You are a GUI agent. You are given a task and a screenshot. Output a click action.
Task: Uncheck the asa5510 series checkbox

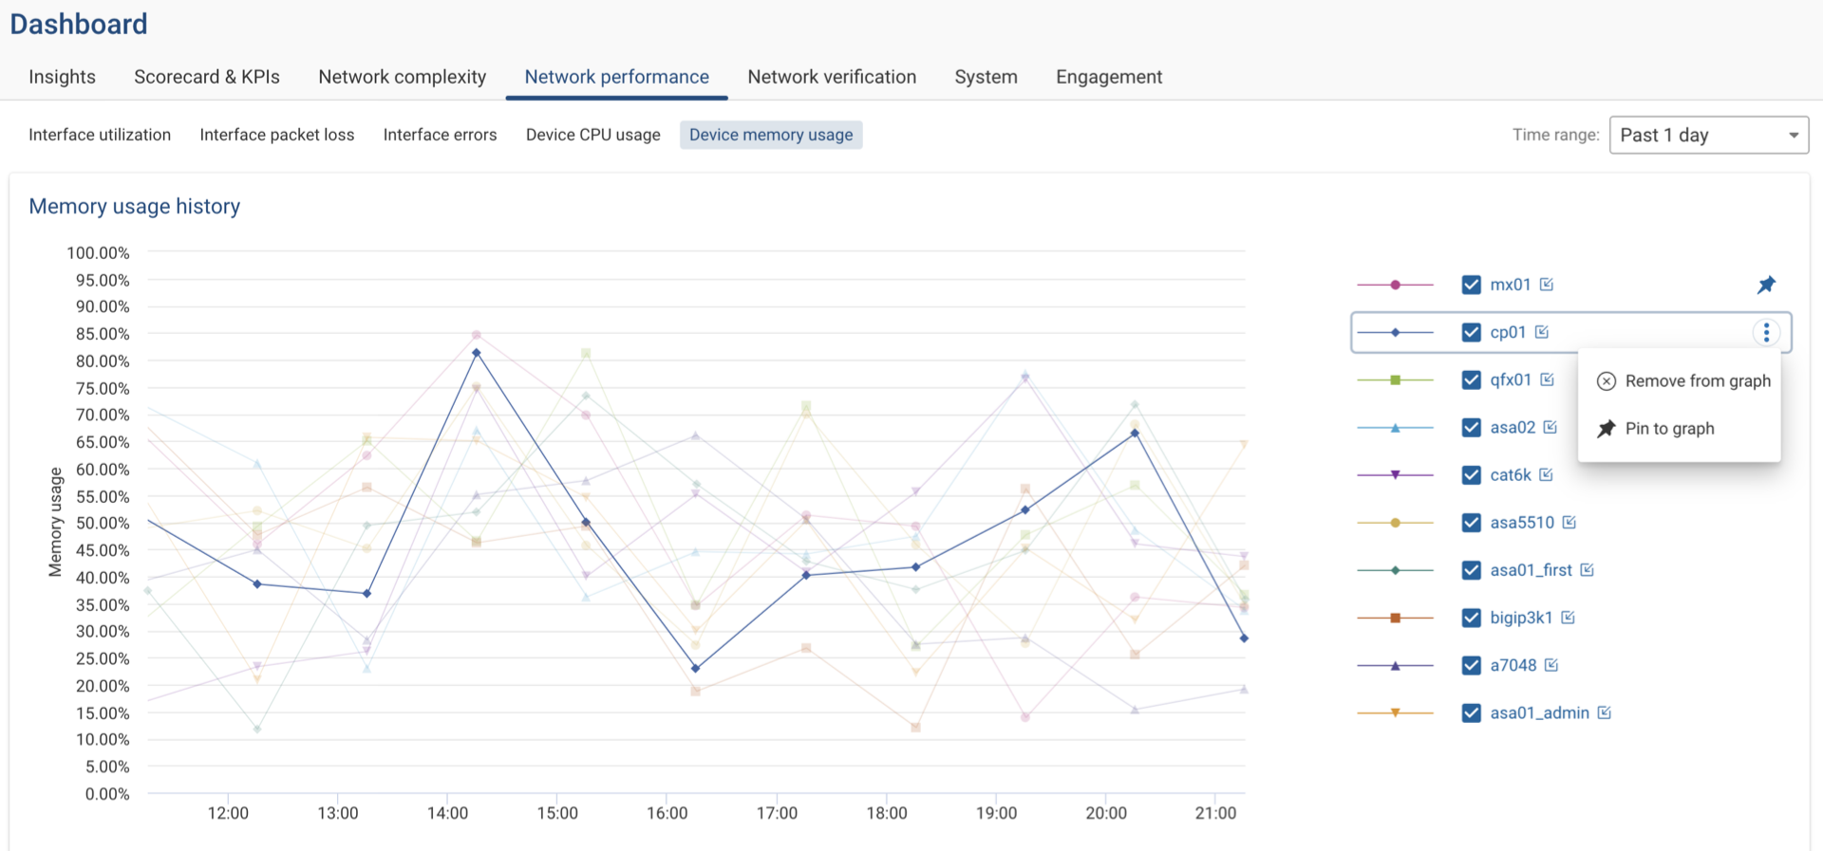(1472, 522)
